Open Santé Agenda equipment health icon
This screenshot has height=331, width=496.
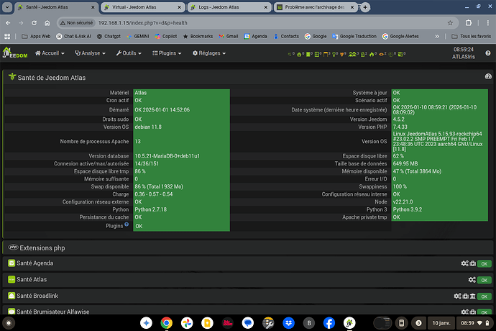[x=472, y=263]
